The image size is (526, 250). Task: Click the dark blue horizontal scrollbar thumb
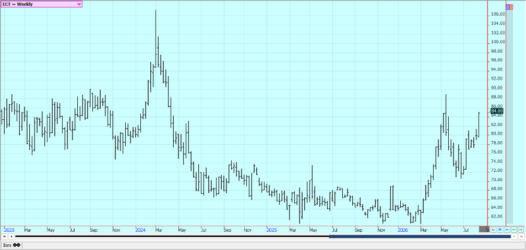point(420,236)
